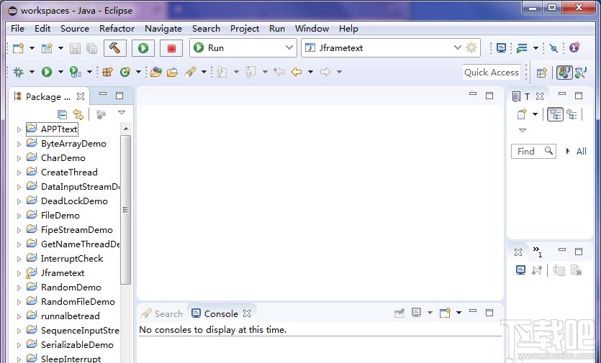The height and width of the screenshot is (363, 601).
Task: Click the Quick Access search field
Action: pos(491,72)
